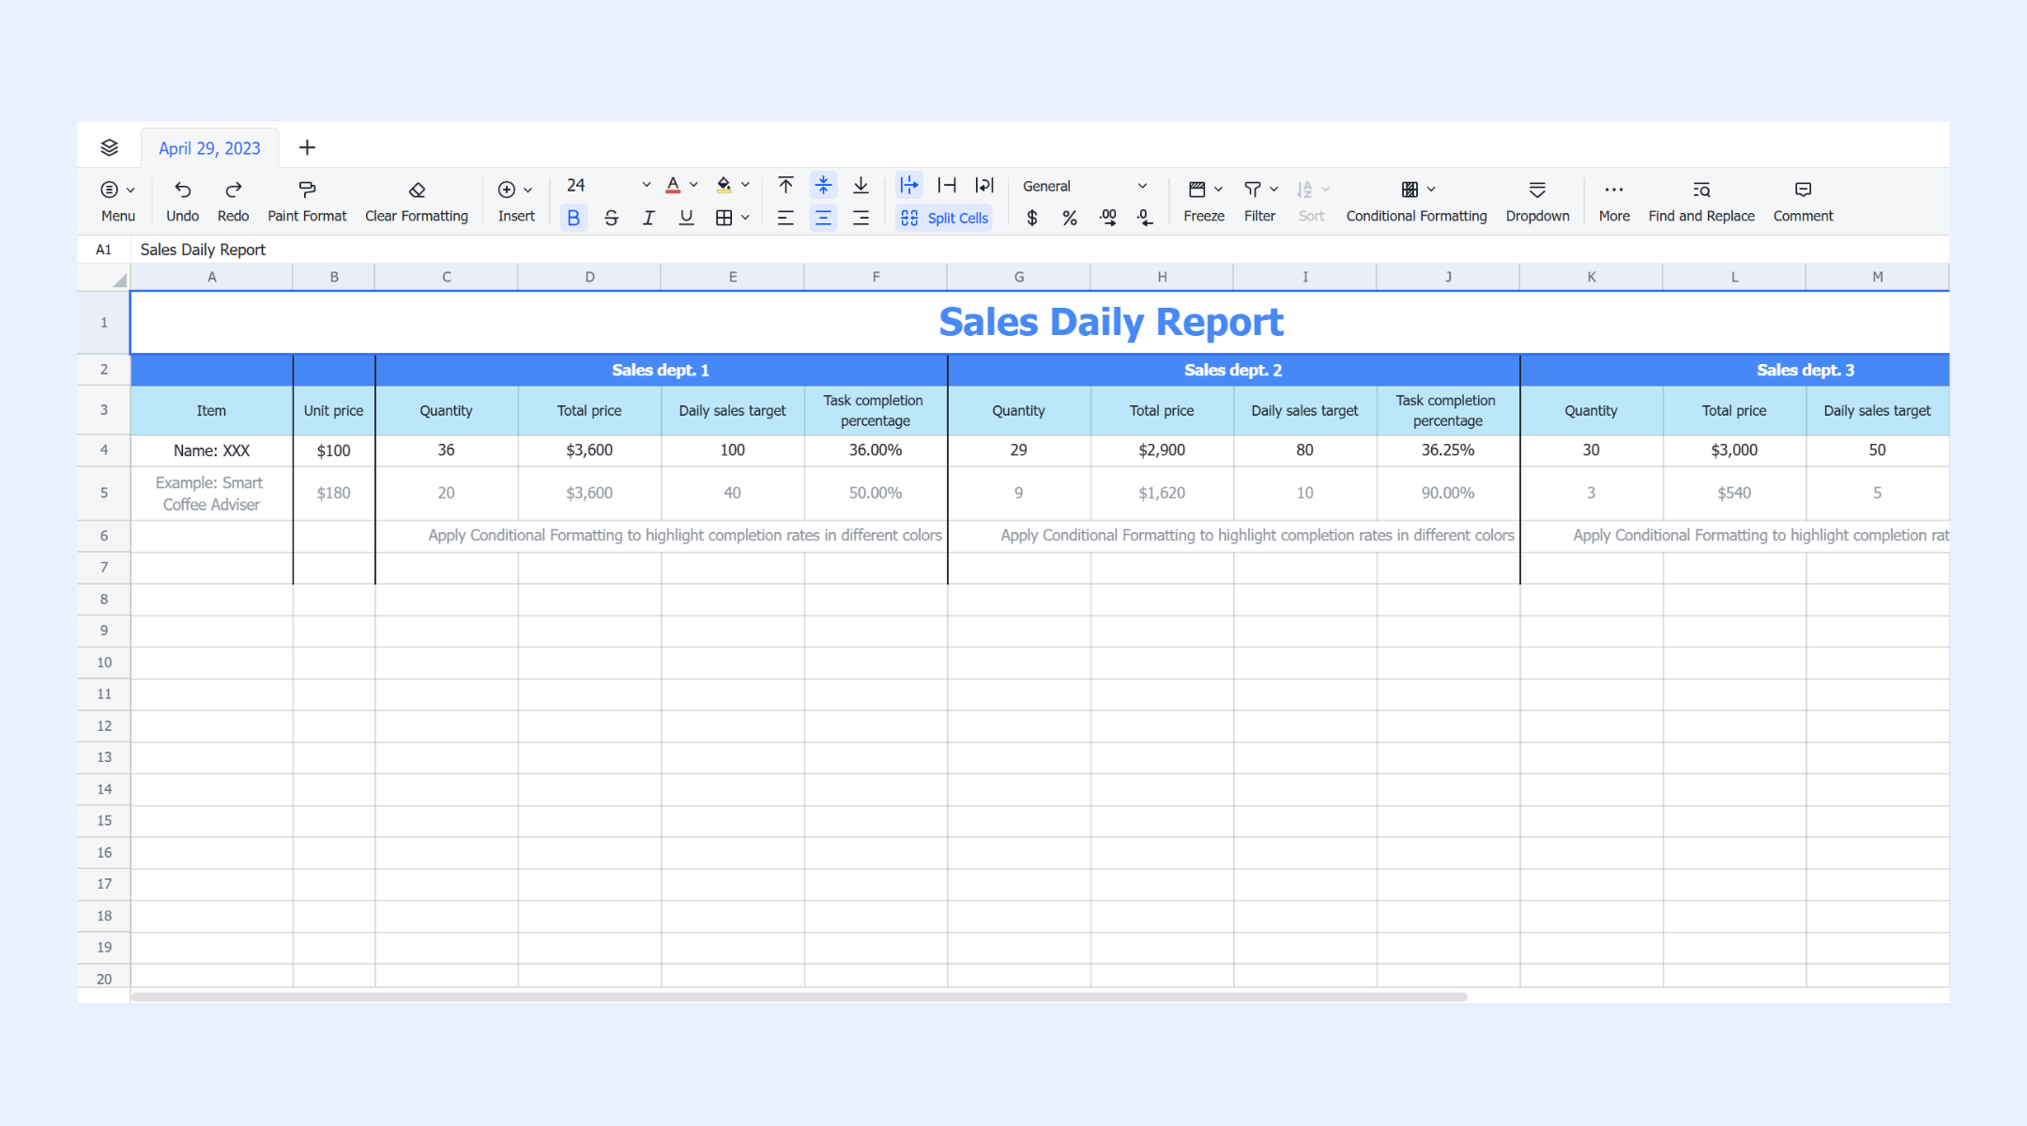
Task: Select text overflow mode icon
Action: [909, 186]
